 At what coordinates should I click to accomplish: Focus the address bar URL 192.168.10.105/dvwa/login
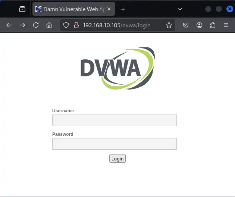tap(117, 25)
